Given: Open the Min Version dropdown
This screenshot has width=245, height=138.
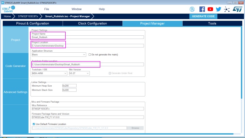Looking at the screenshot, I should 79,73.
